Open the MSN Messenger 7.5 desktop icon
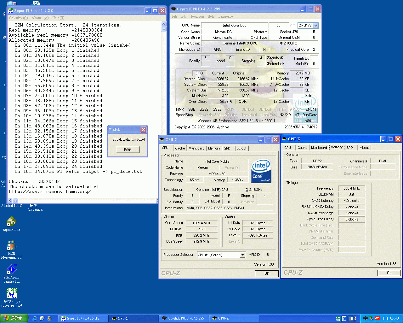Screen dimensions: 403x323 (11, 250)
